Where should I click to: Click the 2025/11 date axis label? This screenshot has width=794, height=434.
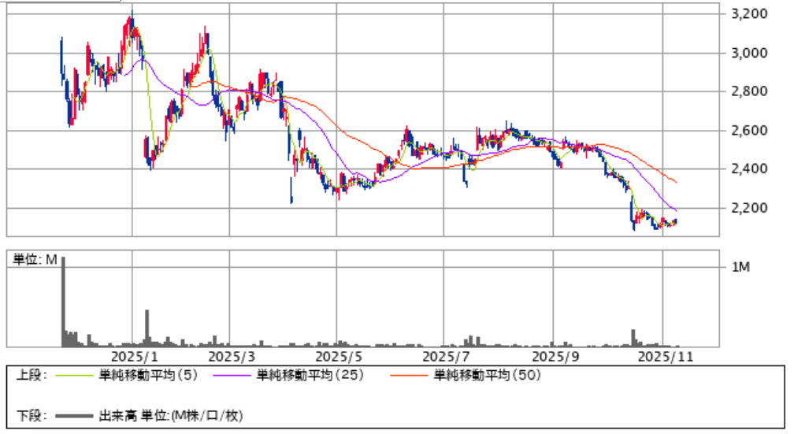pyautogui.click(x=663, y=355)
